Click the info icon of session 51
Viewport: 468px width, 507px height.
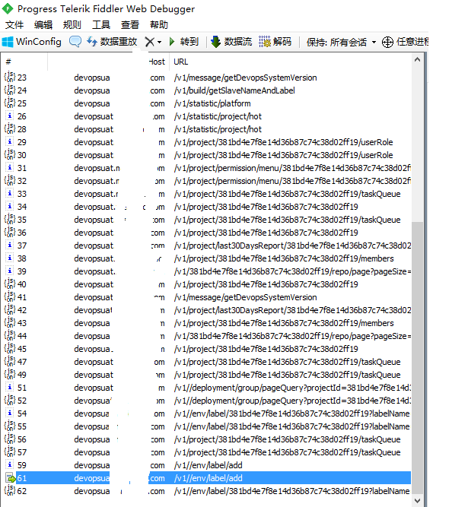10,387
